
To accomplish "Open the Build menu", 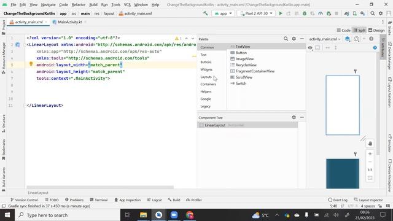I will pyautogui.click(x=93, y=4).
